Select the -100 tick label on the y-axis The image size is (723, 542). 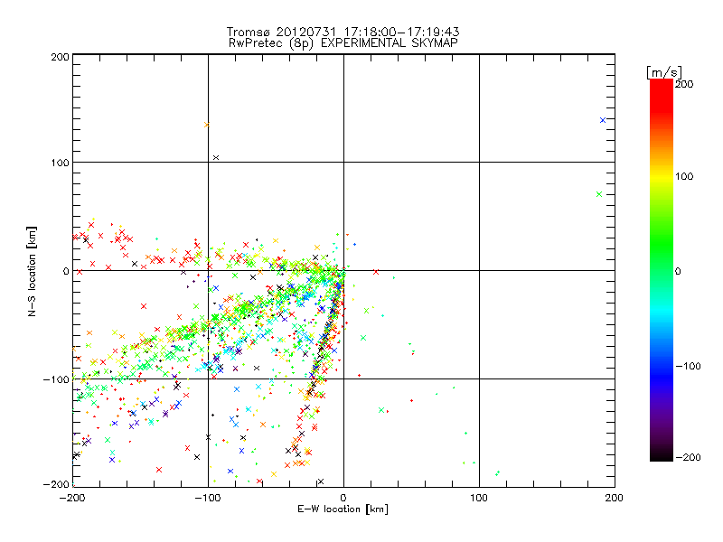56,378
